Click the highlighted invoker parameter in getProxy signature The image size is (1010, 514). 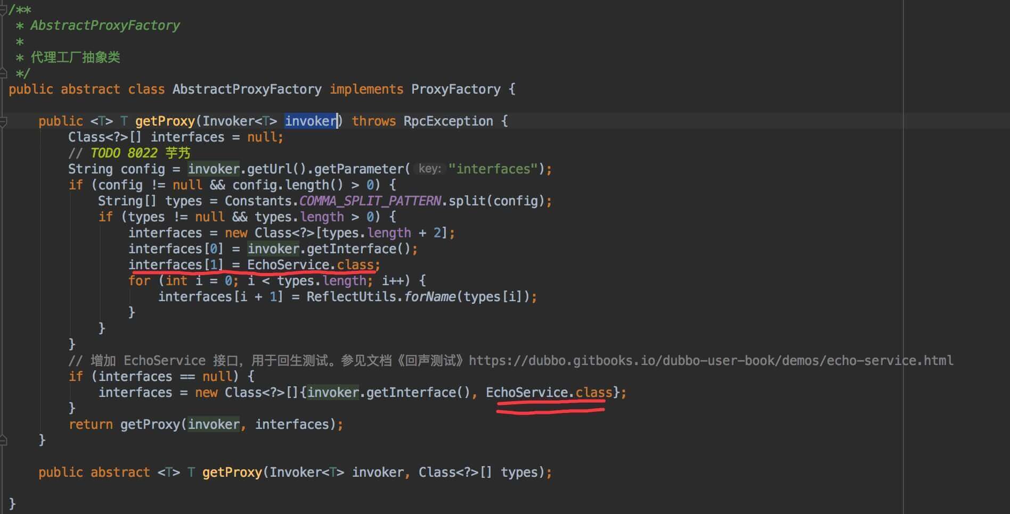[x=311, y=121]
